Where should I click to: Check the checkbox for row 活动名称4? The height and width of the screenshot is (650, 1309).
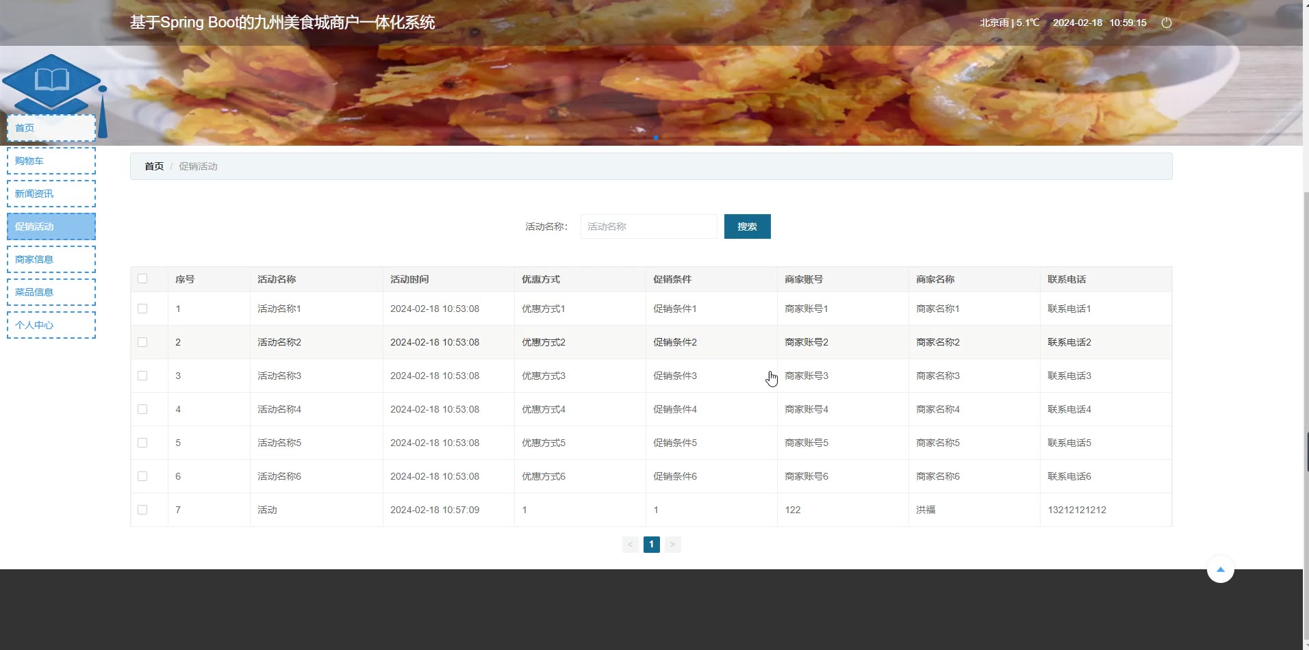(142, 409)
